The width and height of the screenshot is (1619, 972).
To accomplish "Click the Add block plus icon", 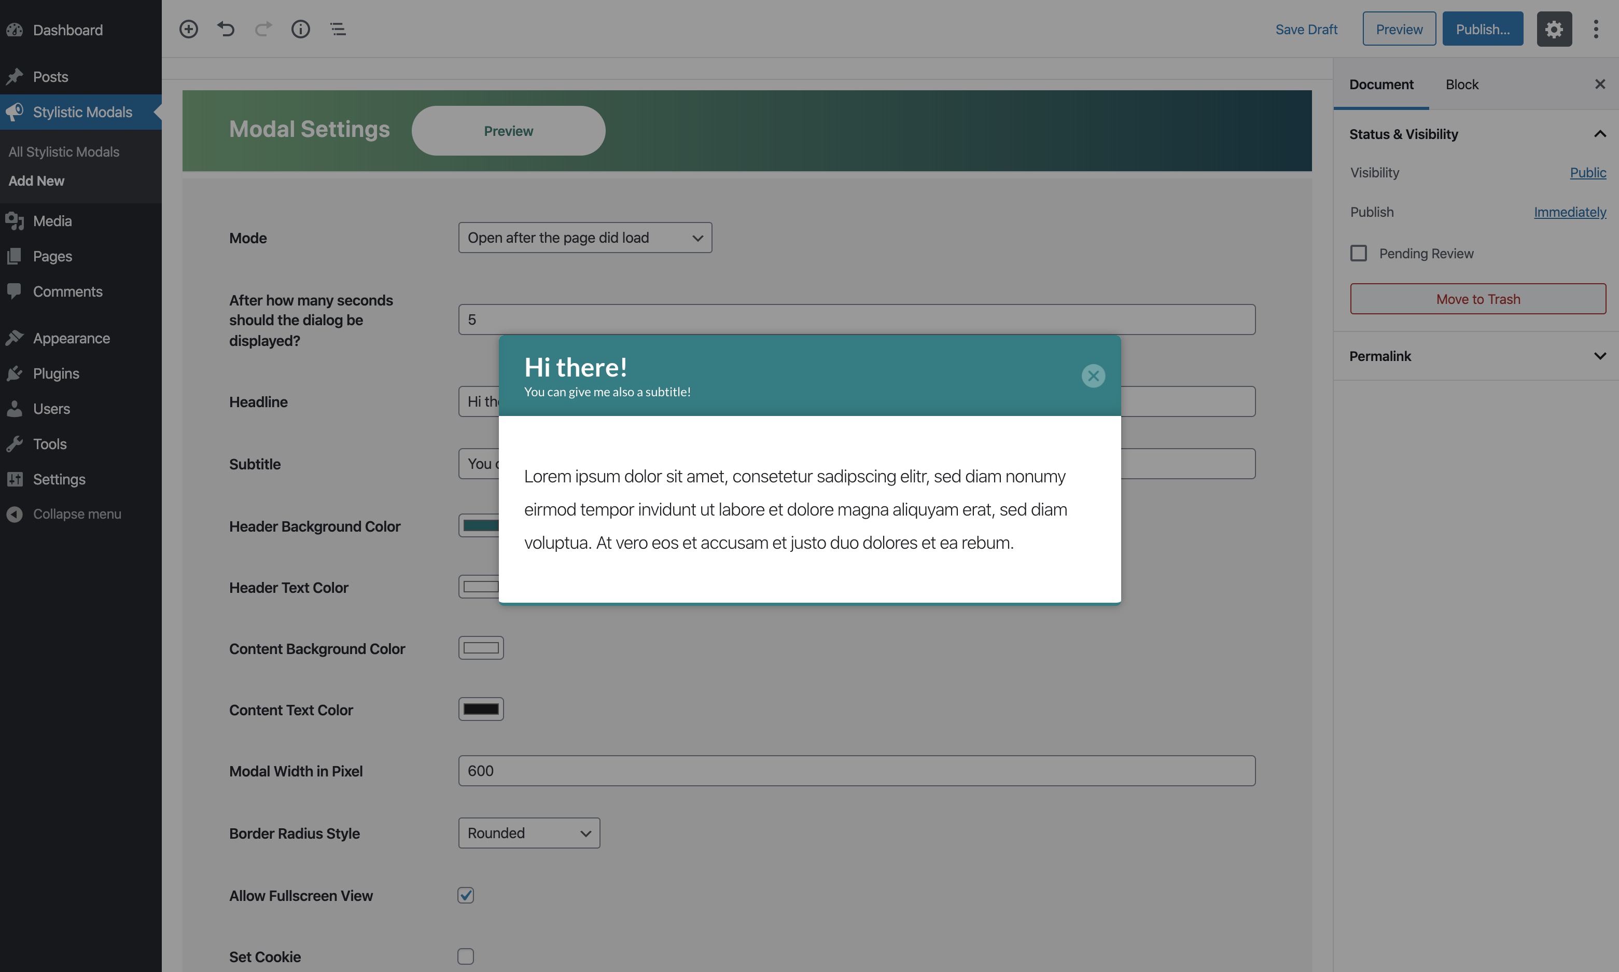I will (x=189, y=29).
